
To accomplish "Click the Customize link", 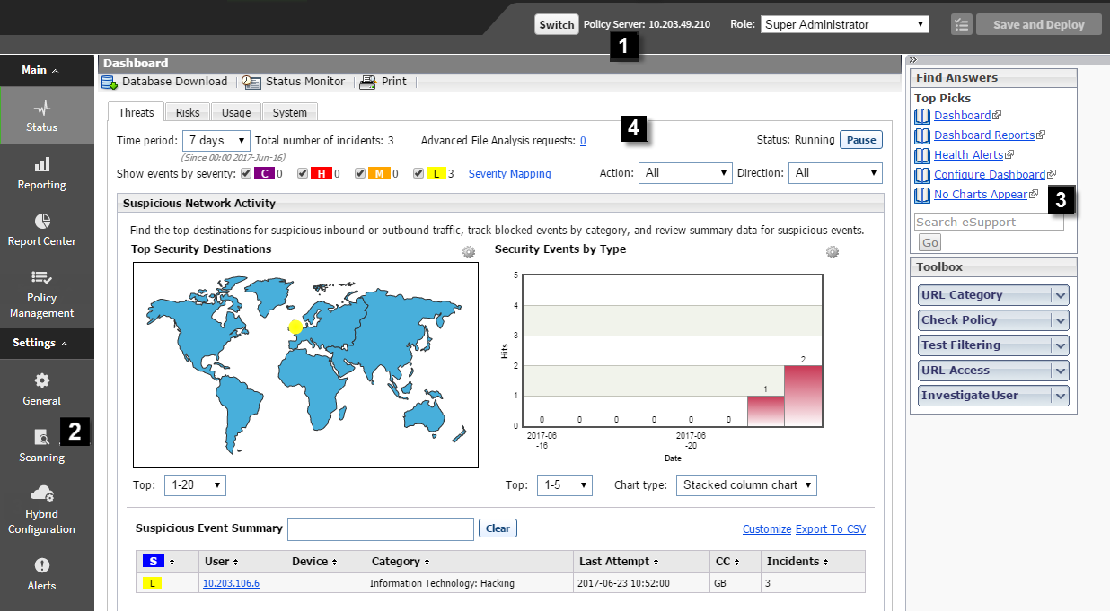I will (x=767, y=529).
